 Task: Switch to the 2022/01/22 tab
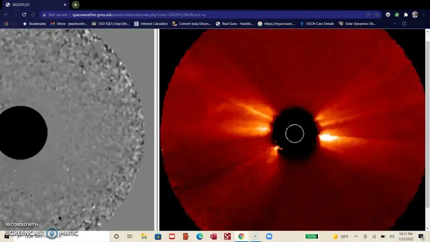35,5
